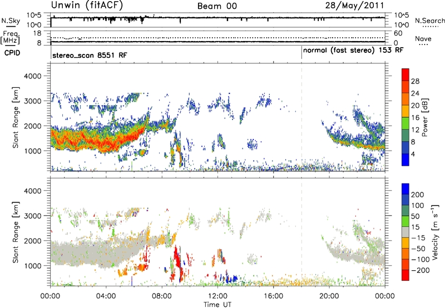This screenshot has width=445, height=308.
Task: Click the '1000' tick of the velocity panel
Action: (x=32, y=266)
